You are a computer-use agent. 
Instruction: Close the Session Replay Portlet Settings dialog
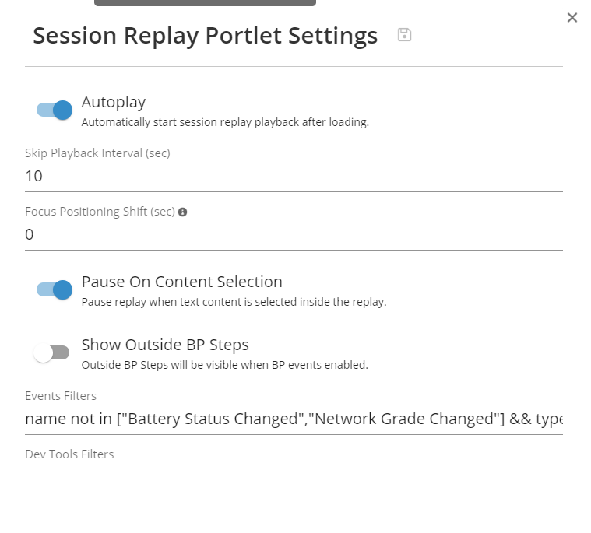click(572, 17)
